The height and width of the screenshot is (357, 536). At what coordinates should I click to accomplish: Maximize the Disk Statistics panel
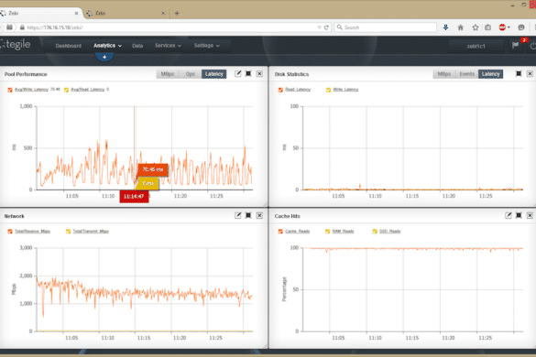519,74
